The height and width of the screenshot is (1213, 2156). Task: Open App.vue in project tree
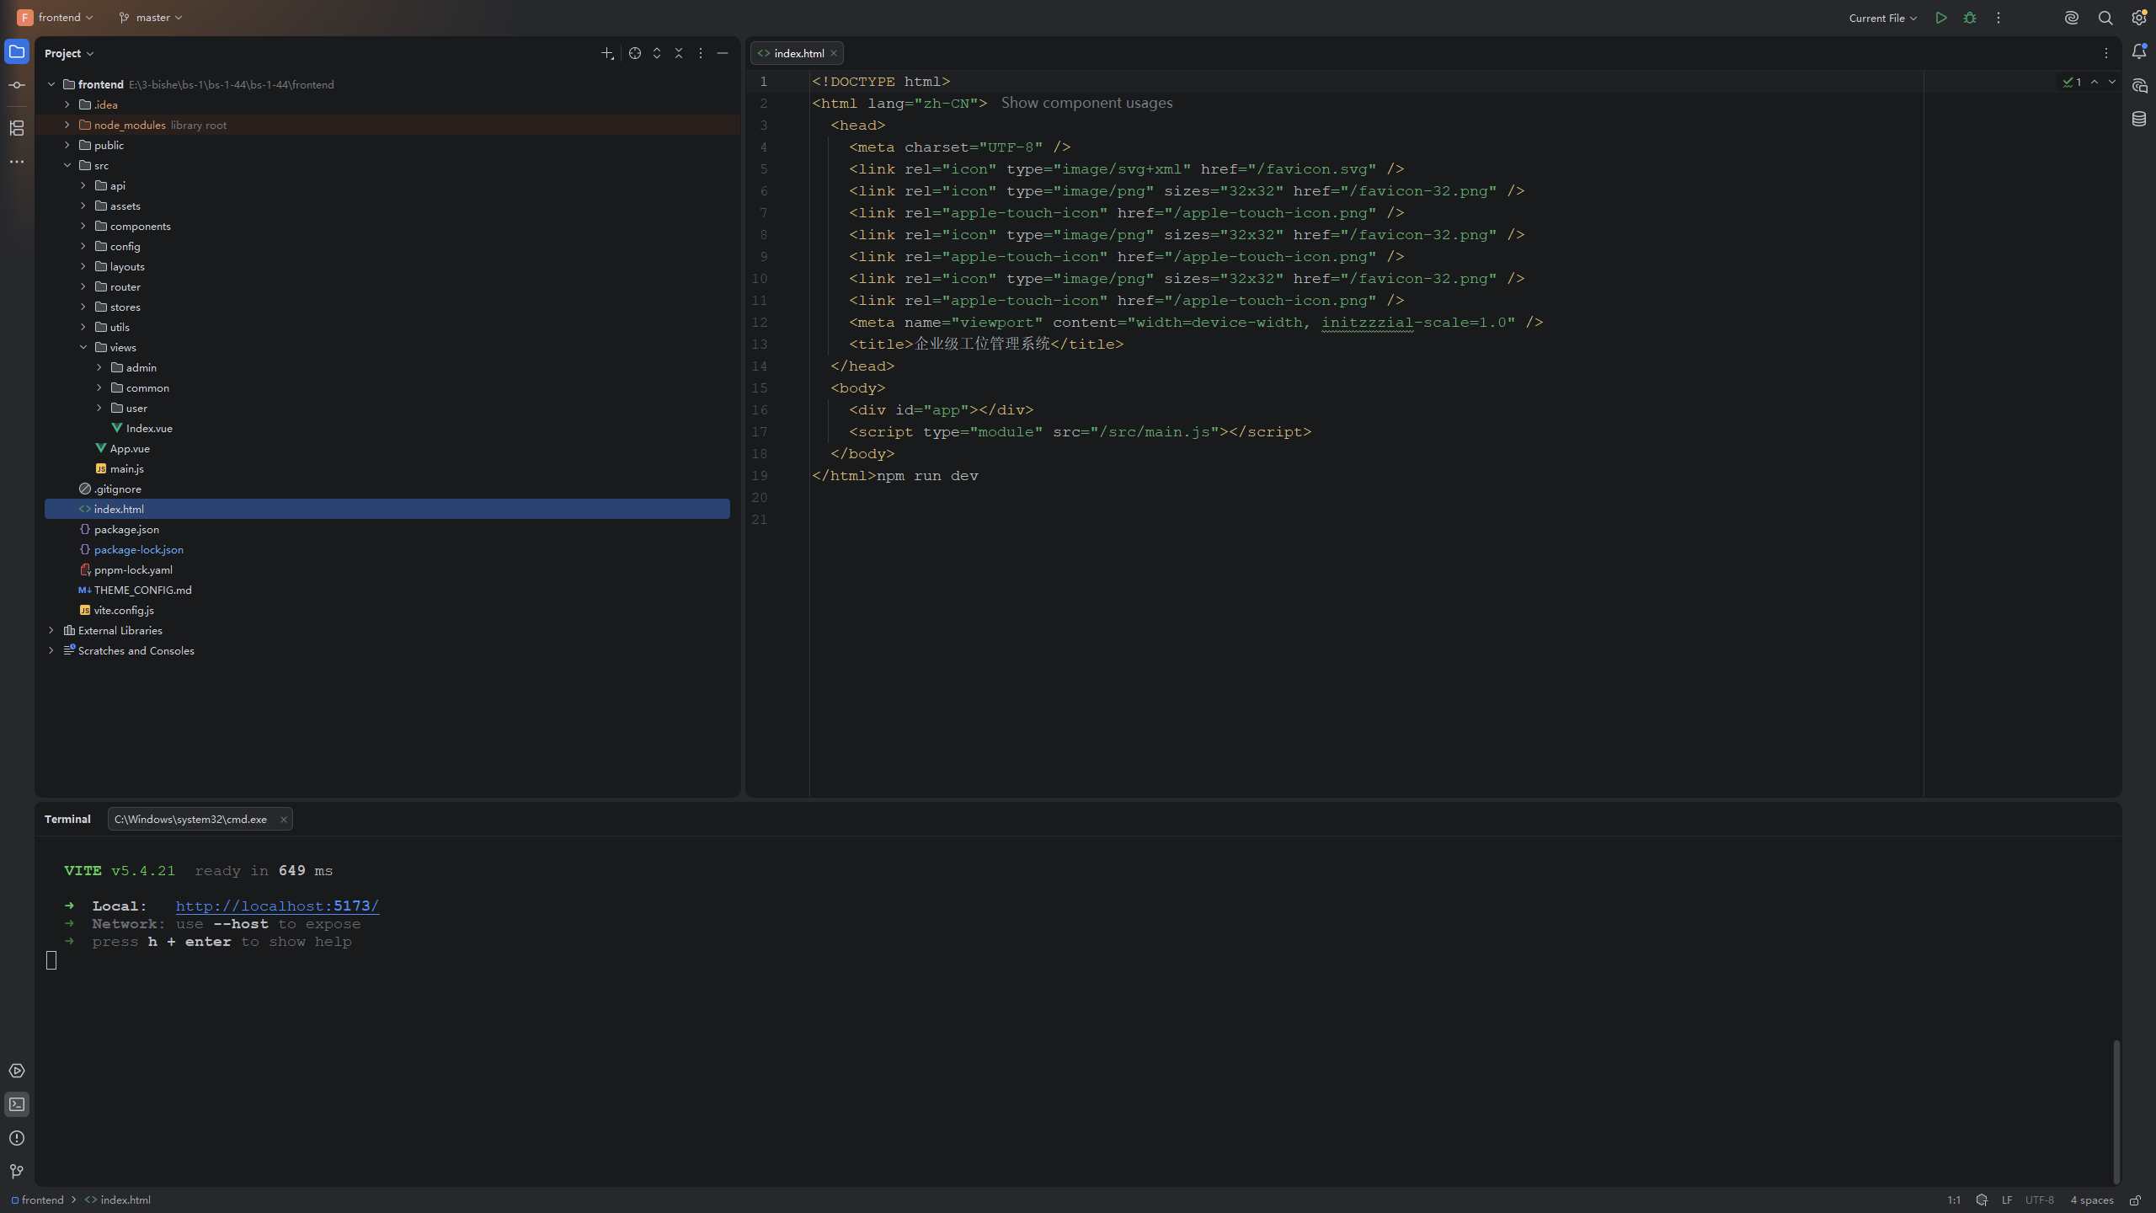(x=130, y=448)
